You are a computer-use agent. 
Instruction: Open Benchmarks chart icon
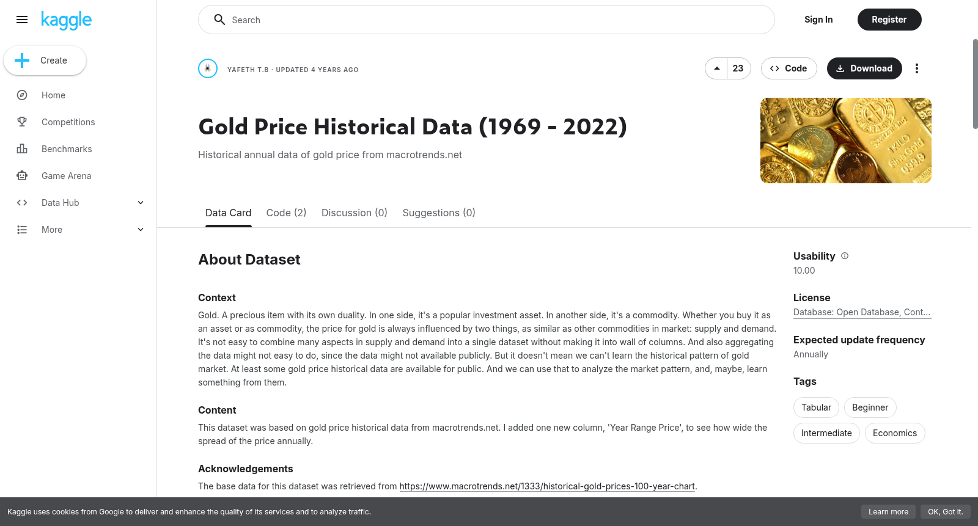22,149
